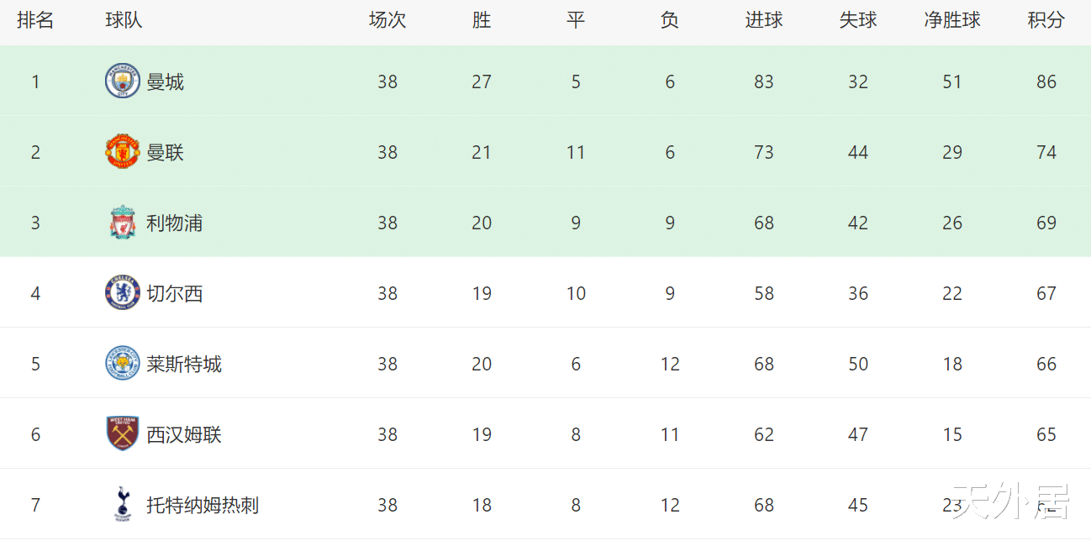1091x546 pixels.
Task: Select 托特纳姆热刺 team name
Action: click(x=202, y=505)
